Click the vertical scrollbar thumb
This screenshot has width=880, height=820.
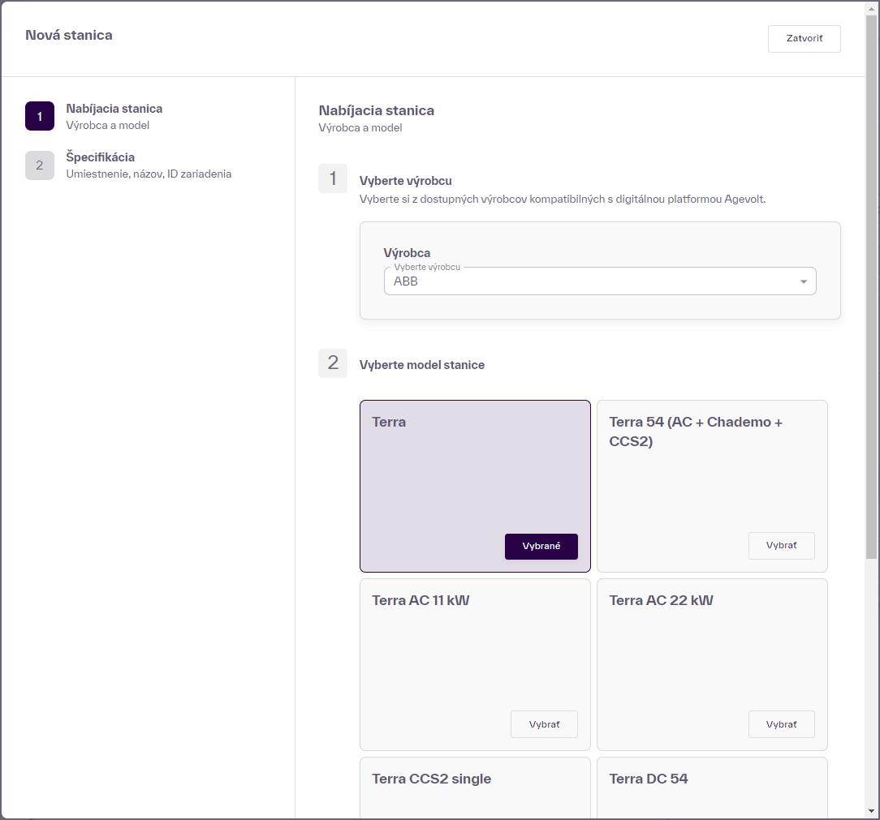871,286
